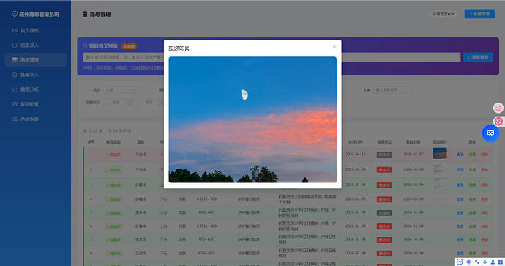Click the orange badge beside the search title
Viewport: 505px width, 266px height.
(129, 46)
